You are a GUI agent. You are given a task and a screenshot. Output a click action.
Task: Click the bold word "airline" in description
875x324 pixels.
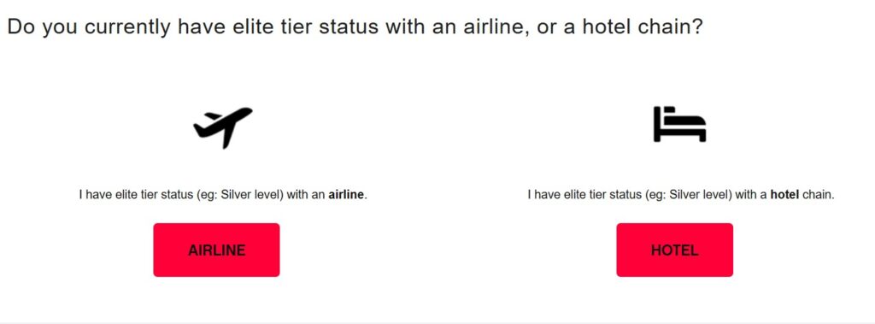pos(346,196)
